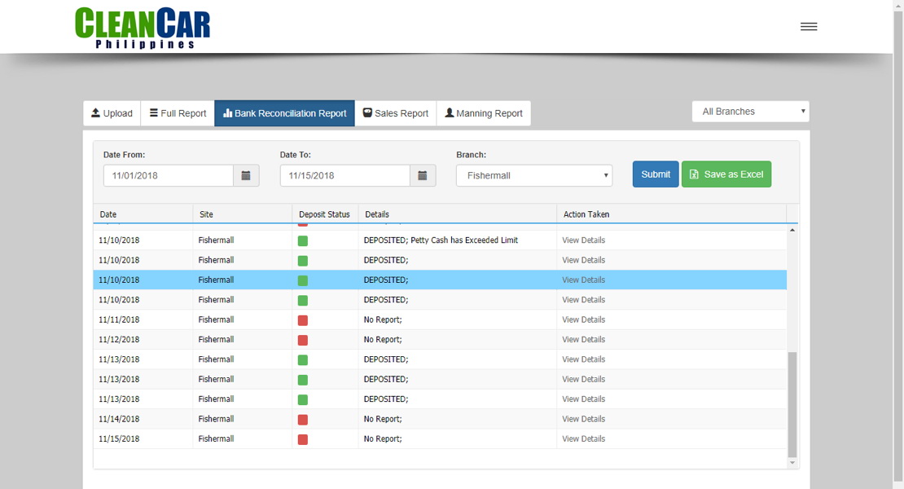This screenshot has width=904, height=489.
Task: Open the Date From calendar picker
Action: coord(246,174)
